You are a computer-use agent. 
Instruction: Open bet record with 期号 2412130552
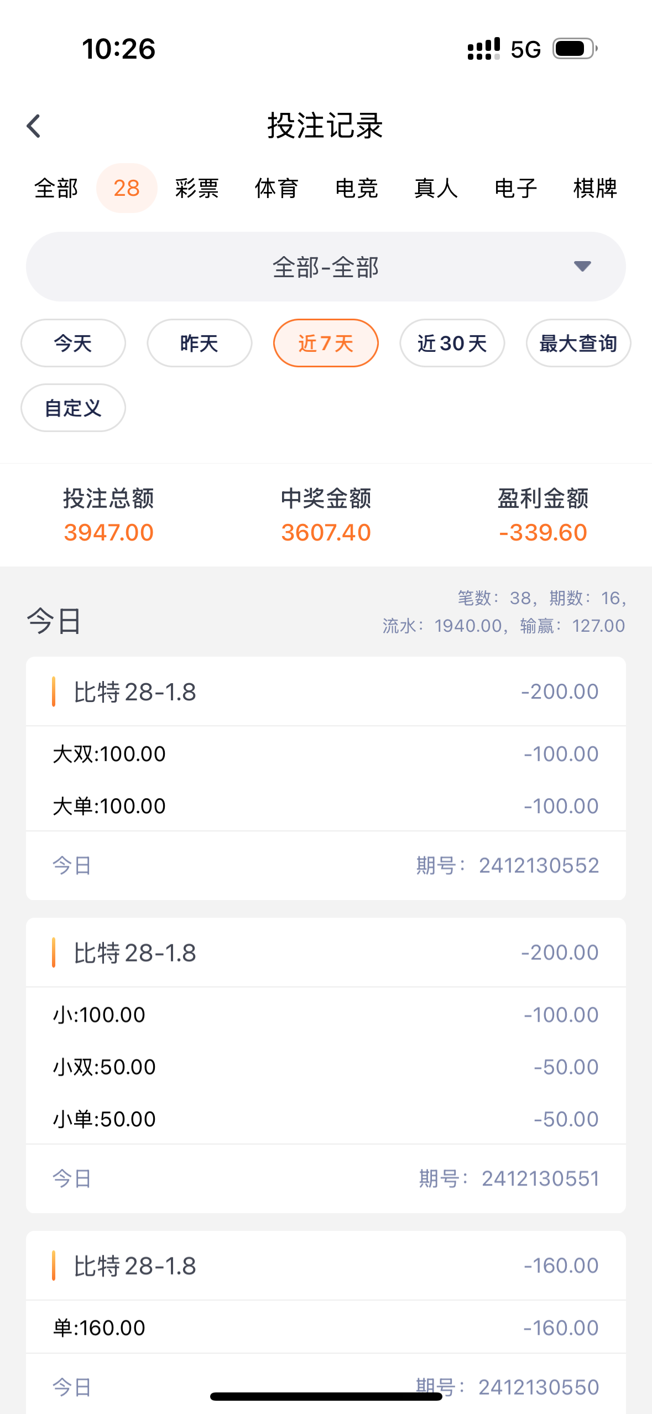326,777
